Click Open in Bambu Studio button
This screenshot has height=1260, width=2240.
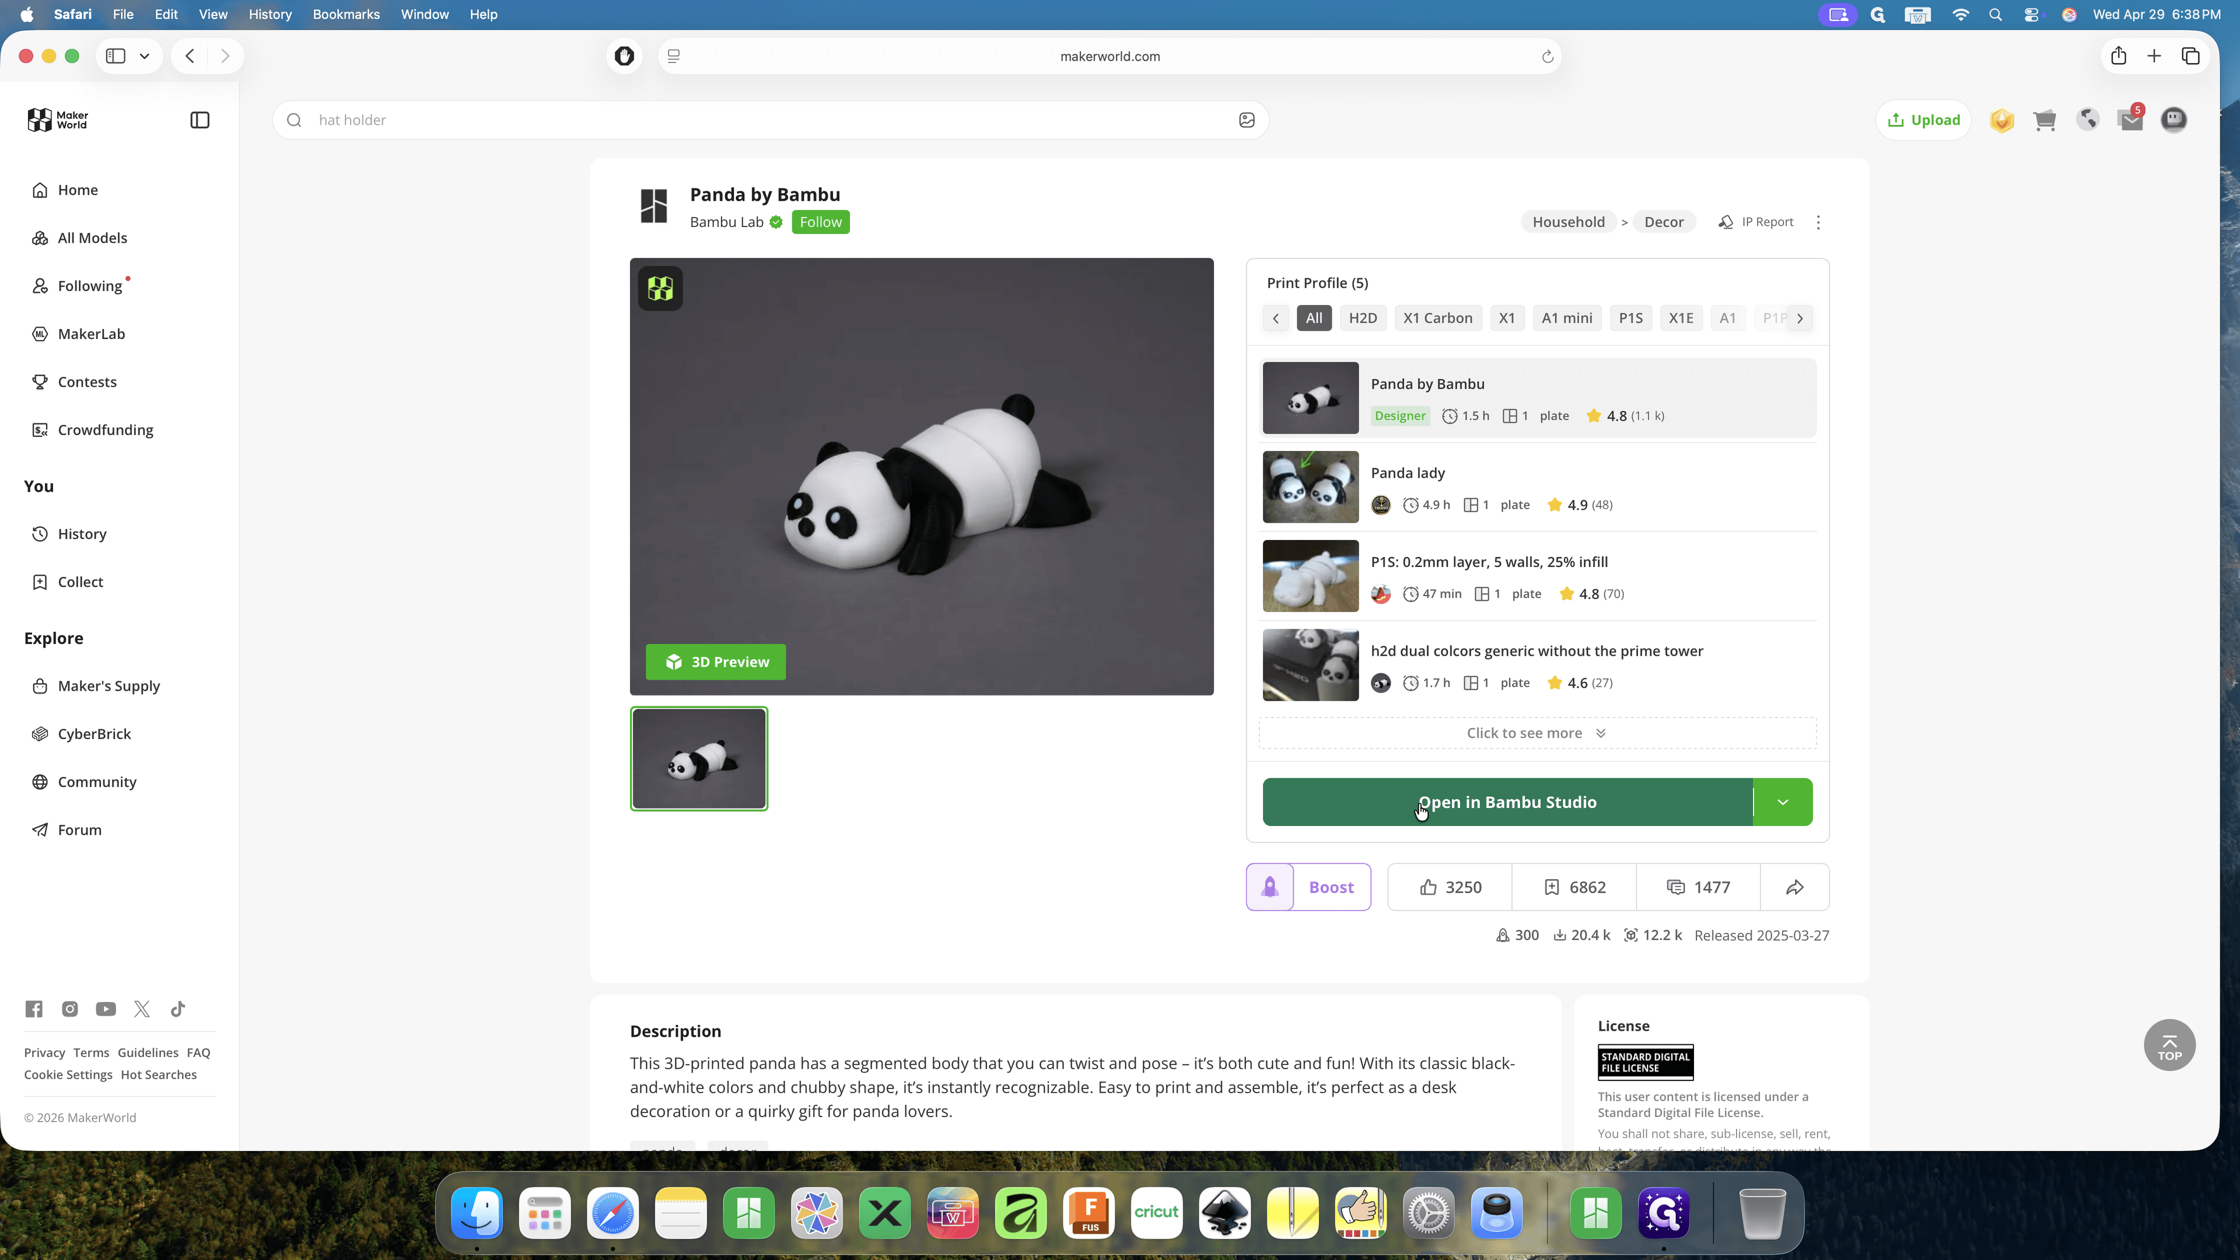[1507, 801]
